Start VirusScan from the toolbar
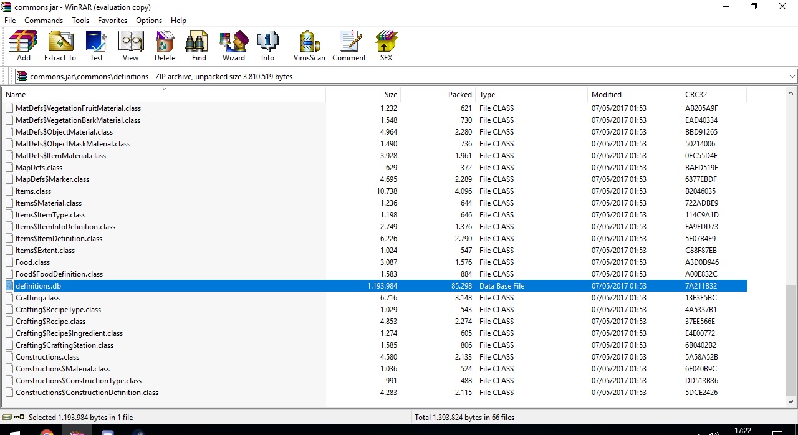The width and height of the screenshot is (798, 435). coord(309,46)
